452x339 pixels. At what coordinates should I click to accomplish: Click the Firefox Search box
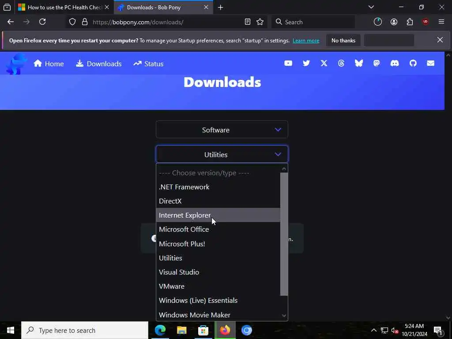coord(313,22)
